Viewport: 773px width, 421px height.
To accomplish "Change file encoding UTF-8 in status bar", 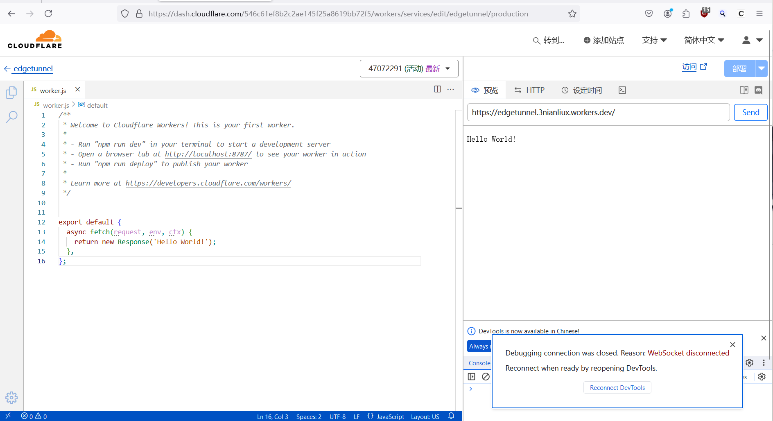I will click(337, 416).
